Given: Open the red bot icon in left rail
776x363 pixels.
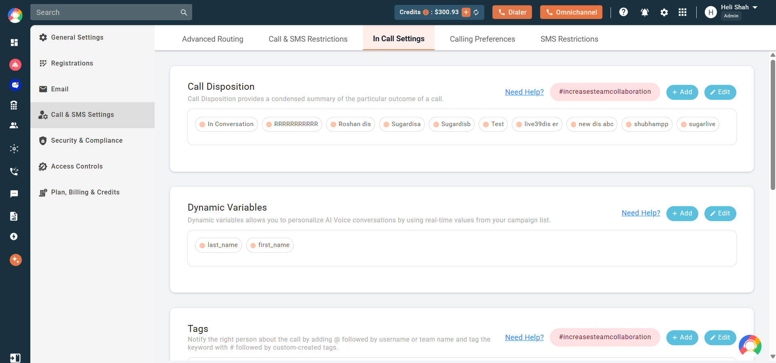Looking at the screenshot, I should point(15,64).
